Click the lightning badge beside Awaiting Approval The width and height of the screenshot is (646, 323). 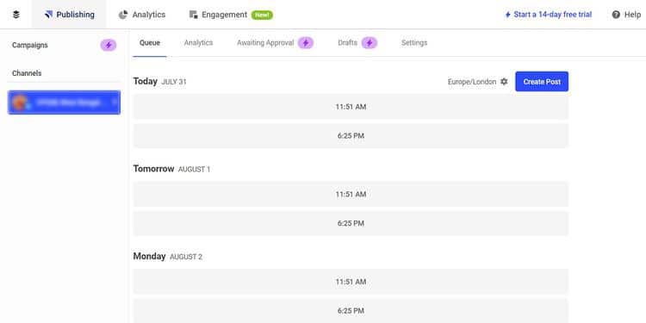point(306,43)
